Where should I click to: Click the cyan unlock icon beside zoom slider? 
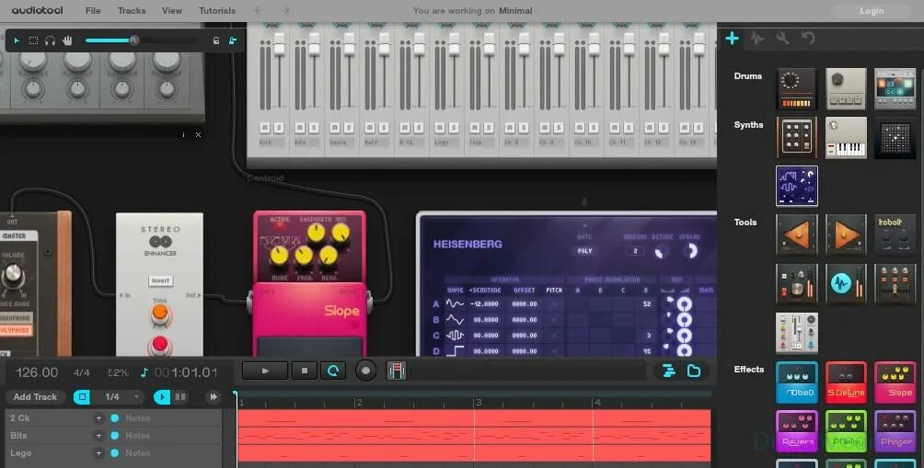pyautogui.click(x=233, y=40)
